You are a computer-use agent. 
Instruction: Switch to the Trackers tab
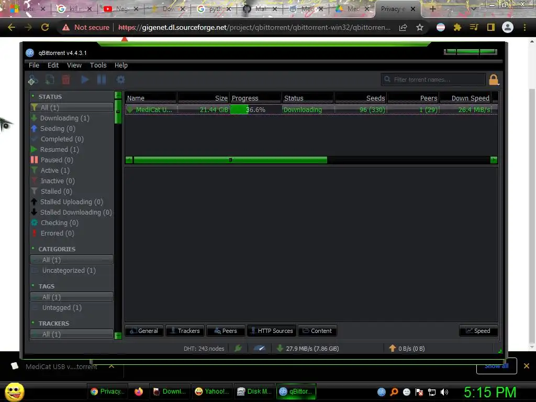tap(185, 331)
